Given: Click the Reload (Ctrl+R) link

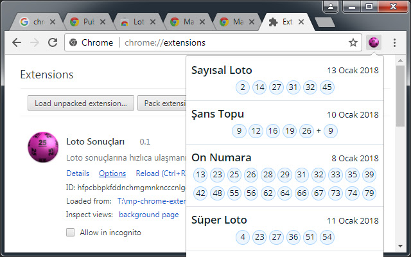Looking at the screenshot, I should coord(161,173).
